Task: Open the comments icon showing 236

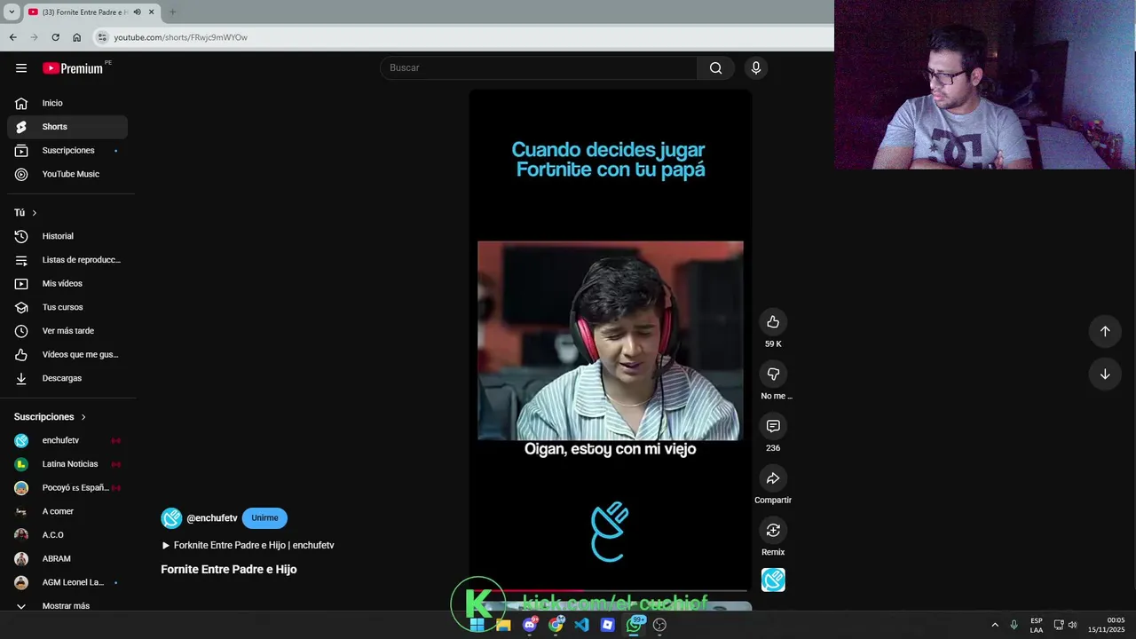Action: (x=773, y=426)
